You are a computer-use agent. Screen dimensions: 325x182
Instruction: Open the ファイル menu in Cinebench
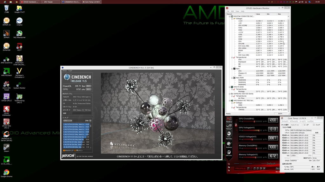pos(64,71)
